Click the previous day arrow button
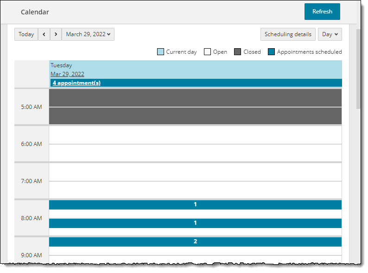The height and width of the screenshot is (273, 368). coord(44,34)
